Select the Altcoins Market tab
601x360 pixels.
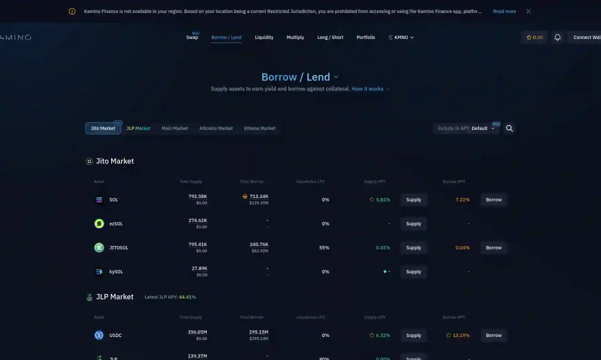216,128
